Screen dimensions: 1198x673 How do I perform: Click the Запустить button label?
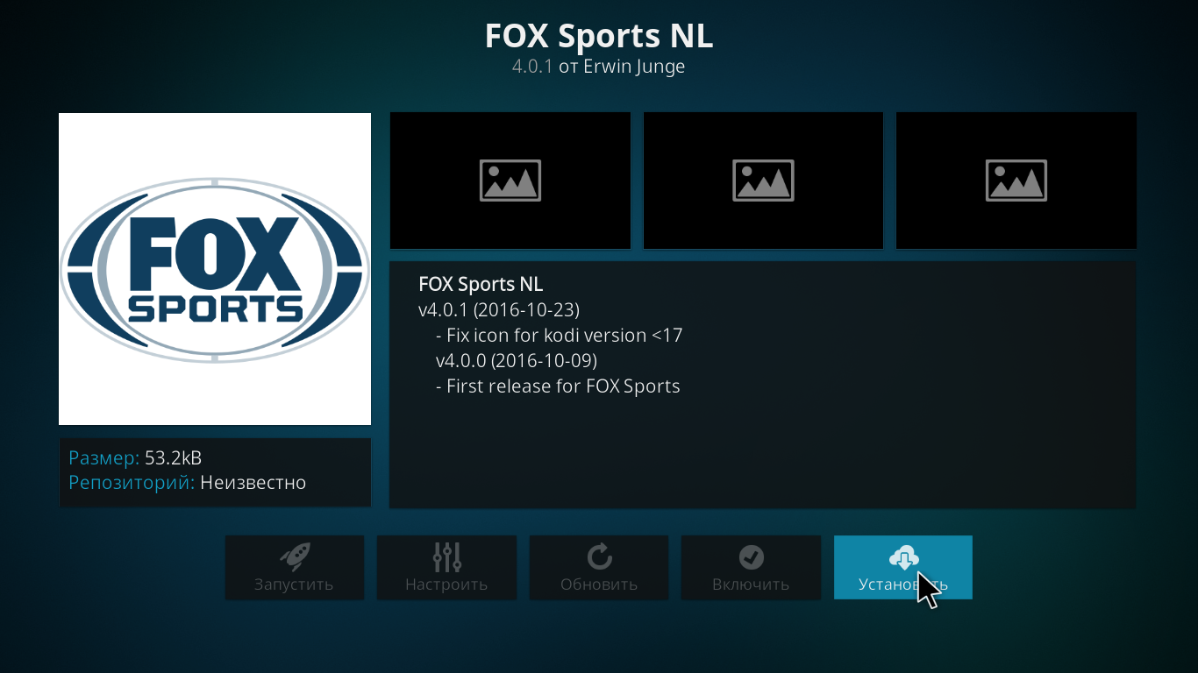(294, 584)
